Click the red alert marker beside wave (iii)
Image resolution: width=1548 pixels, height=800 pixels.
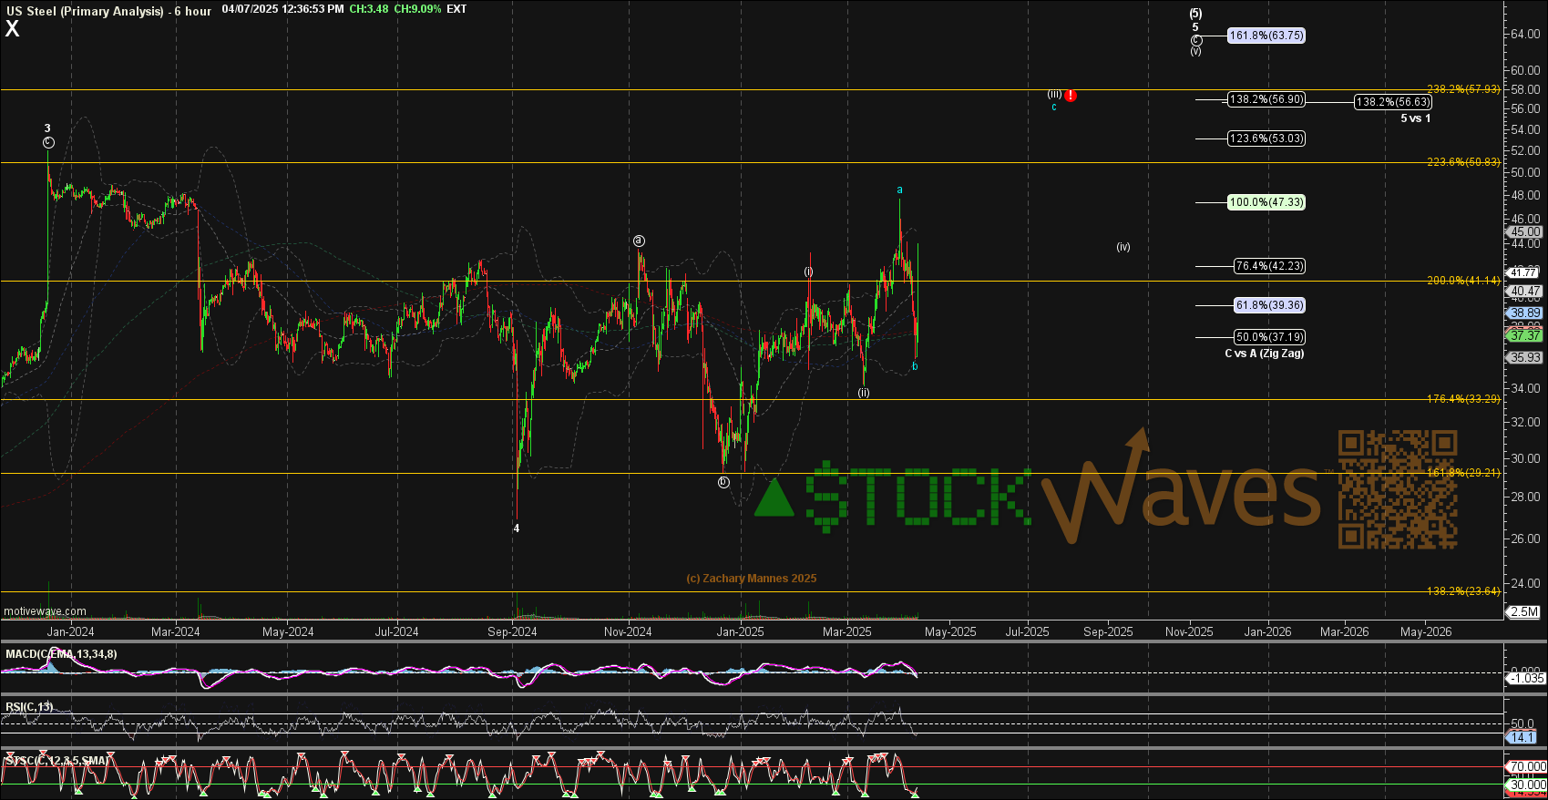[x=1071, y=96]
